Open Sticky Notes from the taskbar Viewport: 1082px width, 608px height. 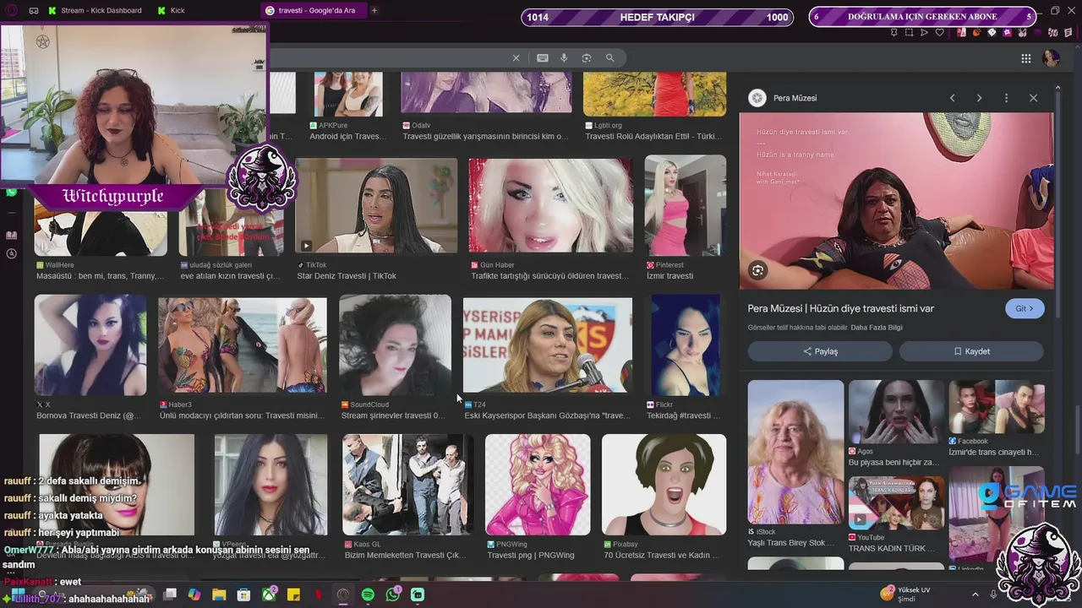point(293,594)
